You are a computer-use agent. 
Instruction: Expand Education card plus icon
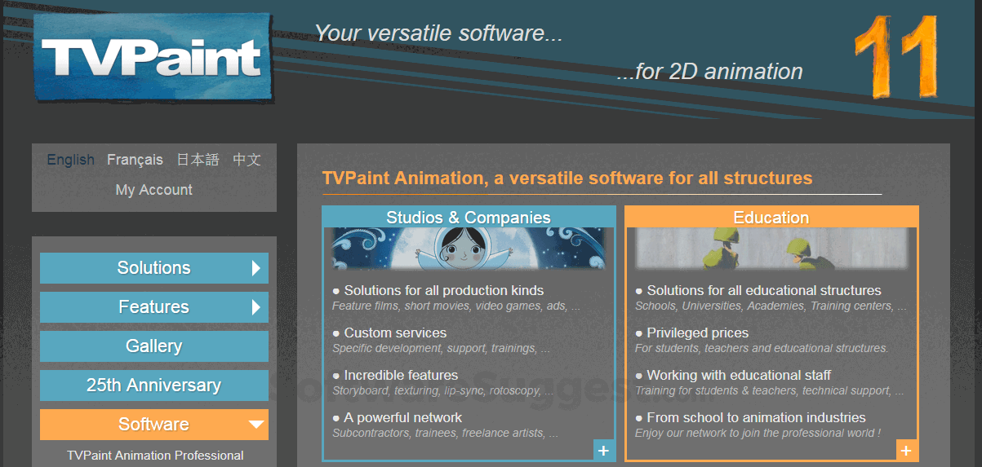pos(906,450)
